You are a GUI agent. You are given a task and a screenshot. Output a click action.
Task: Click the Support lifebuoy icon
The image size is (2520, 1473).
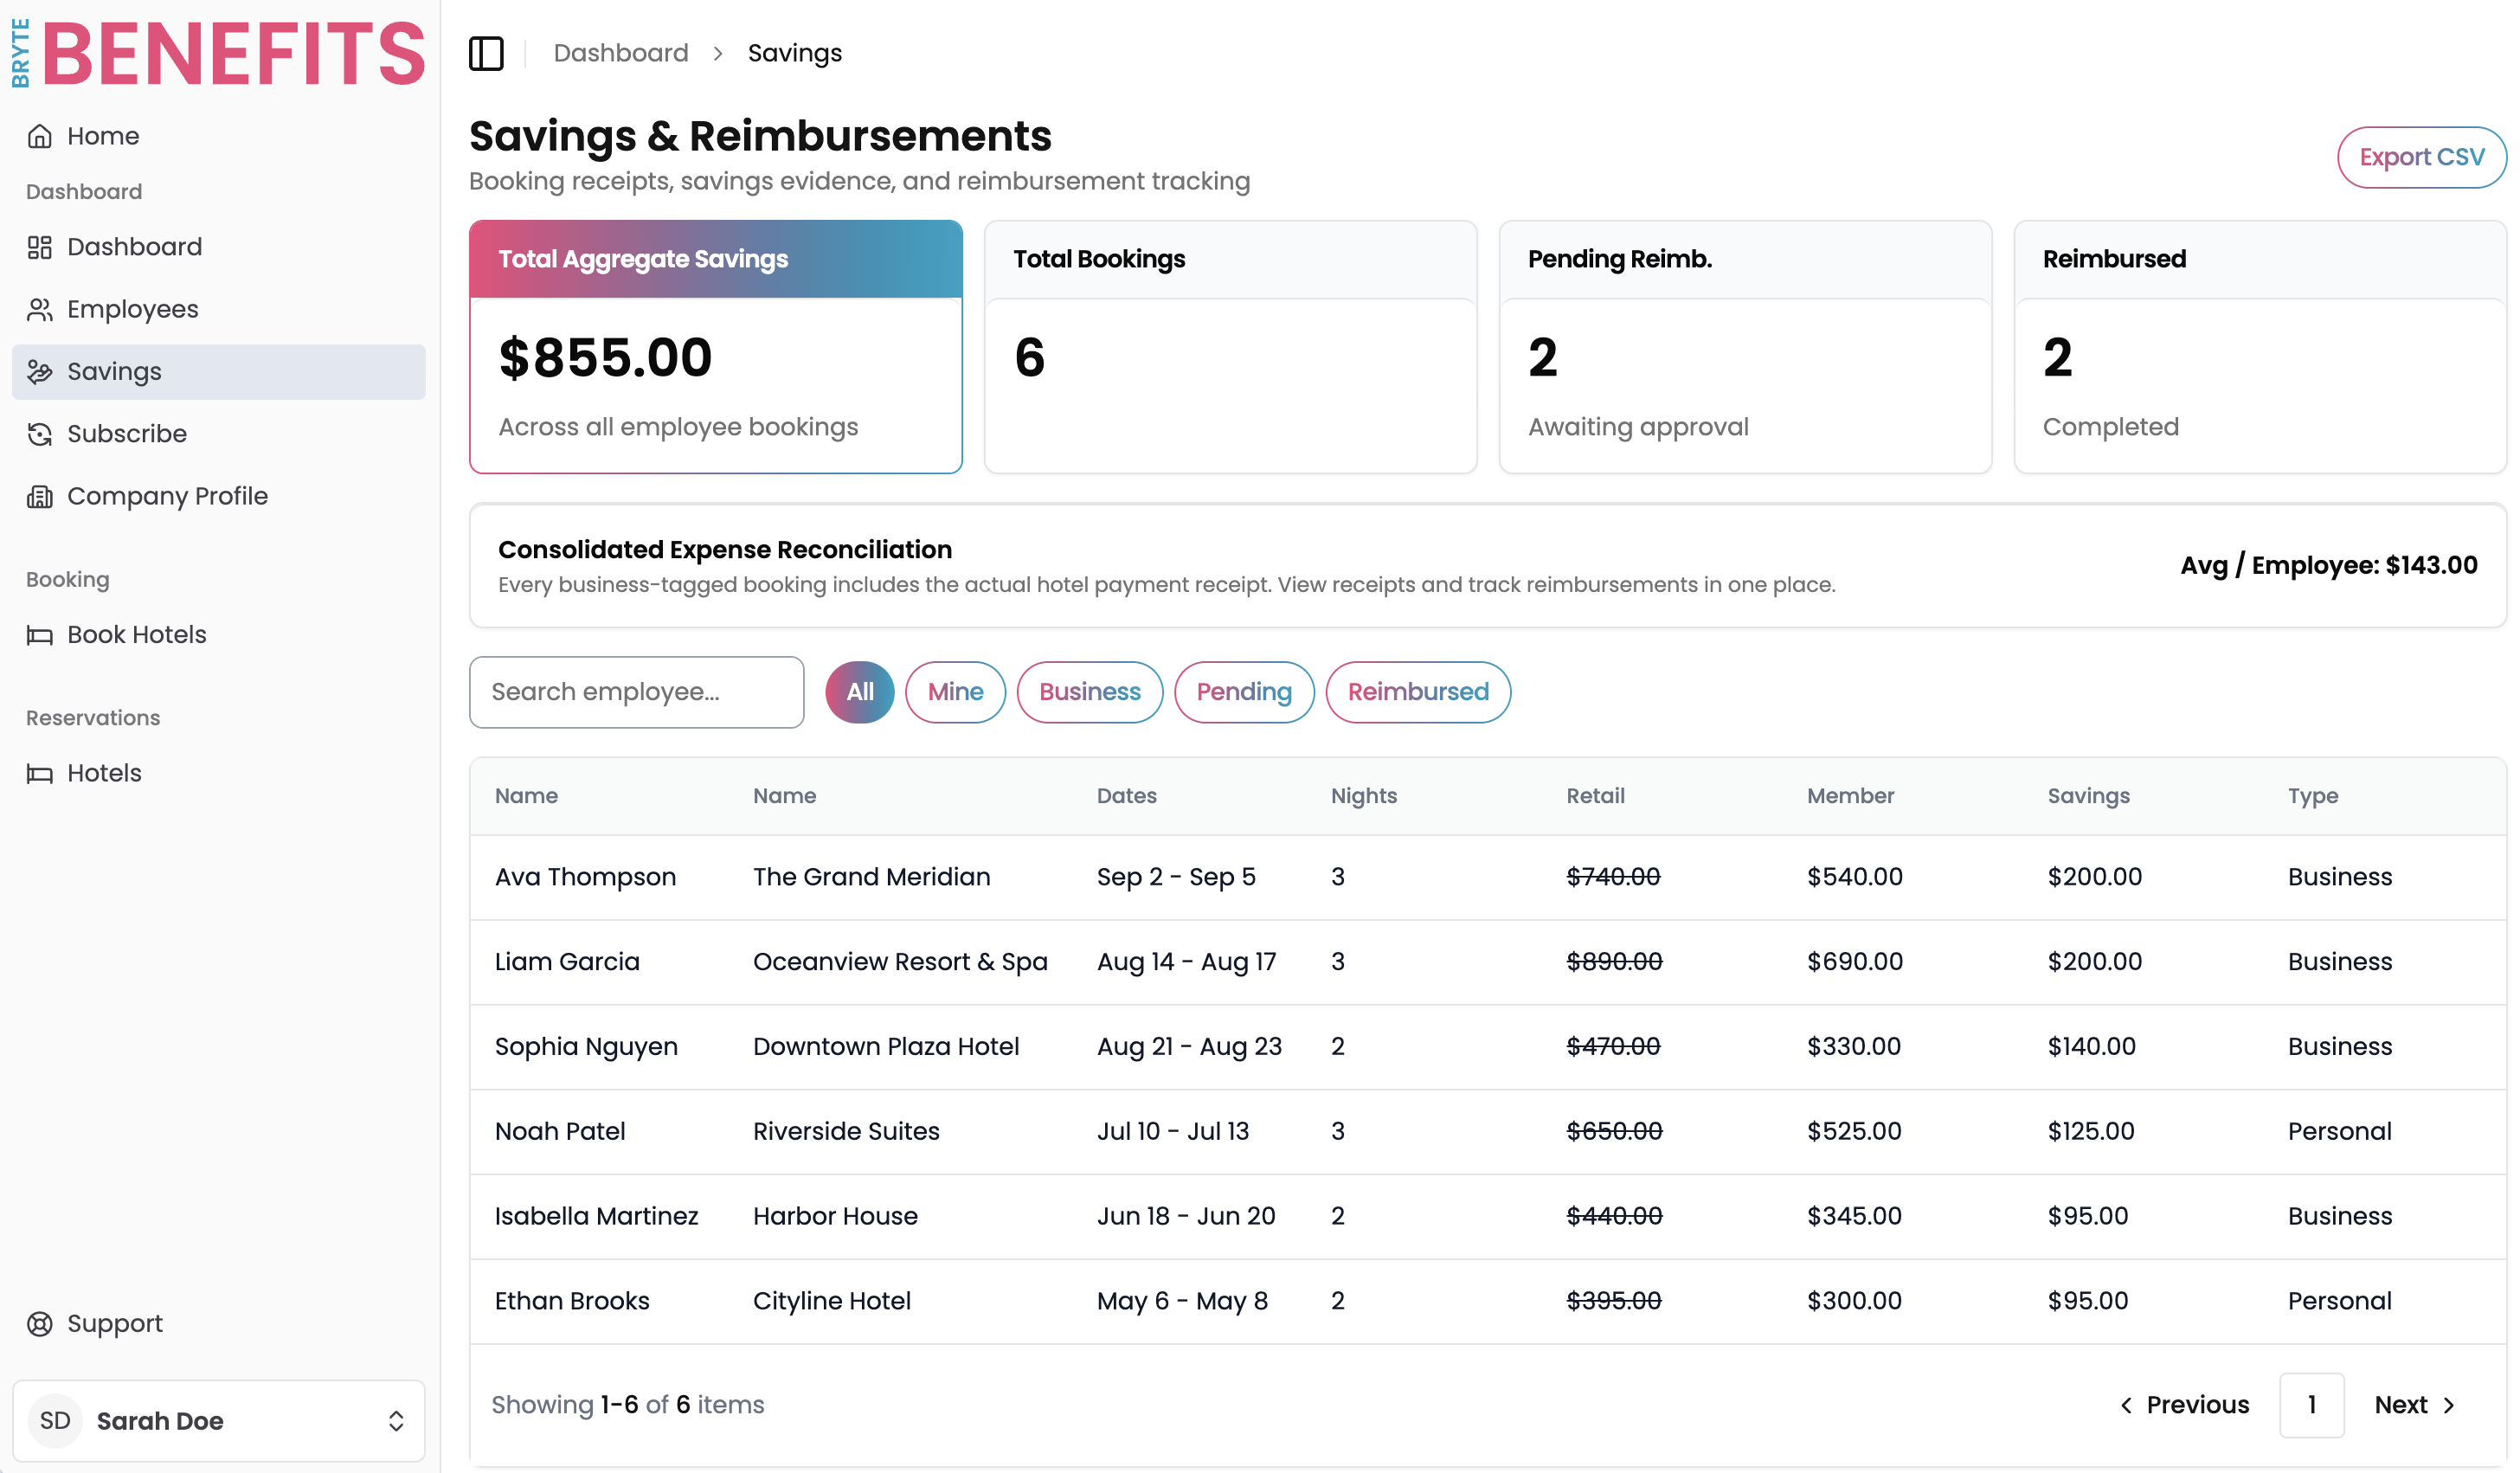click(x=40, y=1323)
